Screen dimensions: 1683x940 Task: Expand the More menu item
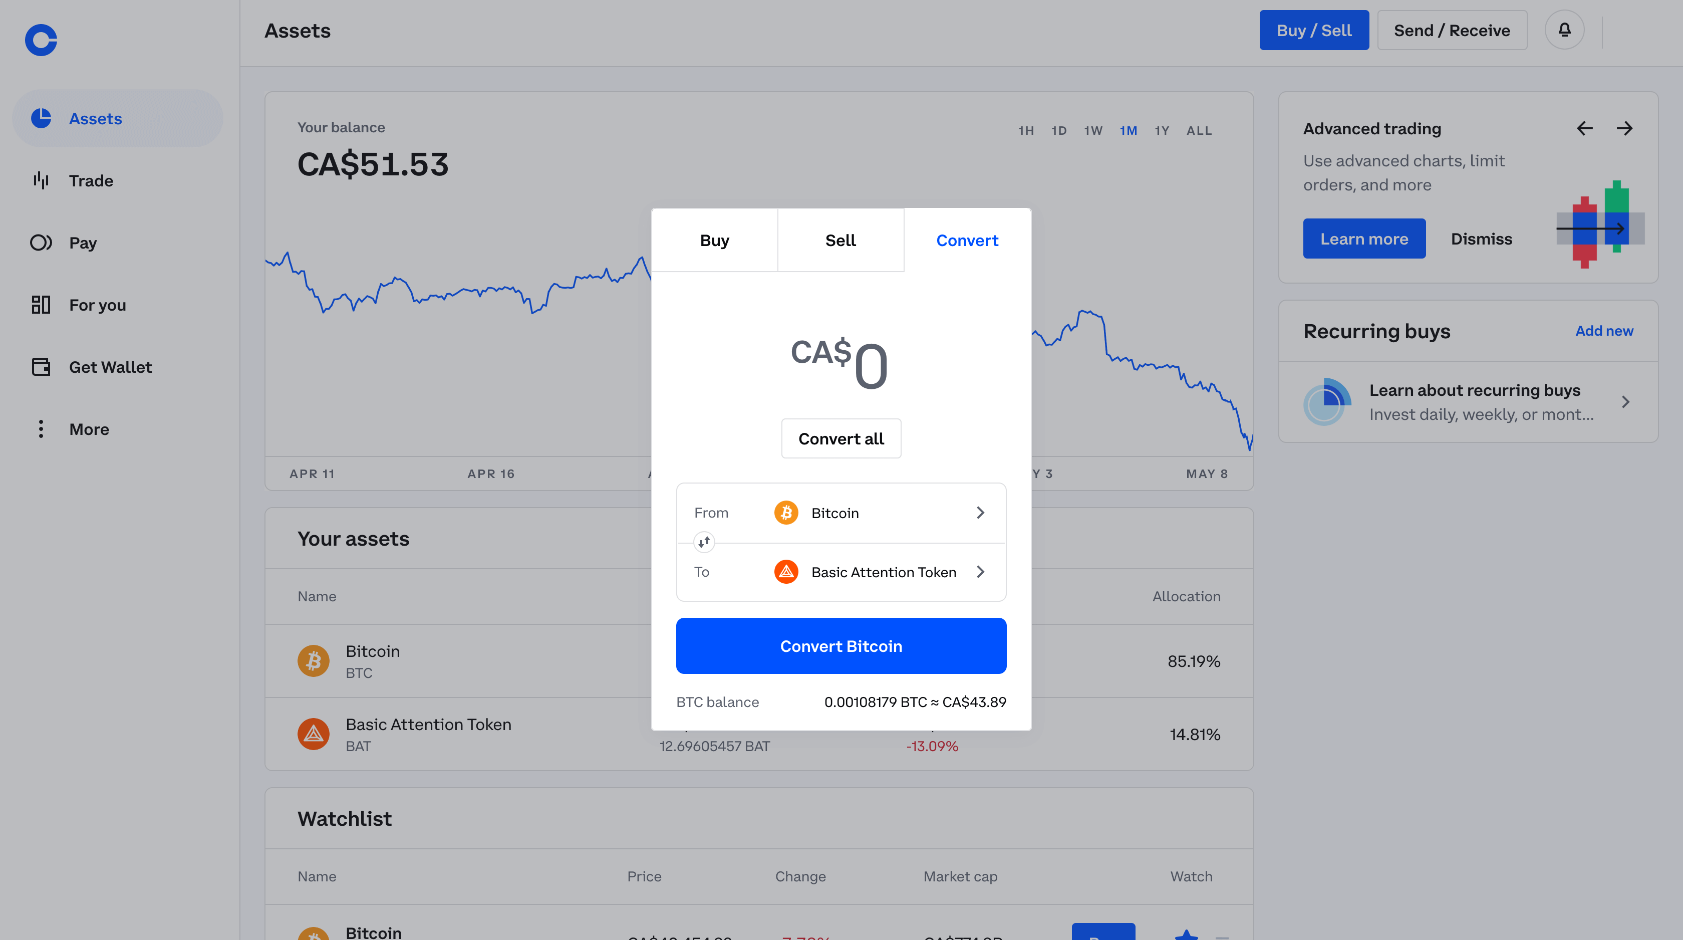[89, 429]
